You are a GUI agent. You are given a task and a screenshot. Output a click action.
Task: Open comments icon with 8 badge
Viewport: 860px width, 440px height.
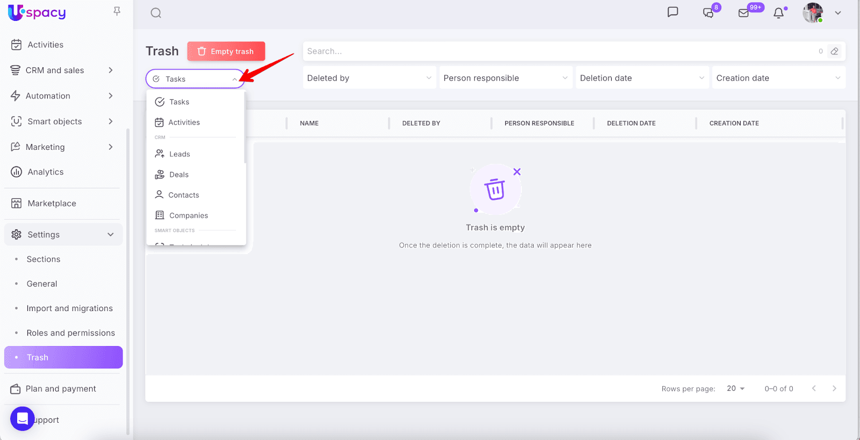(x=708, y=13)
